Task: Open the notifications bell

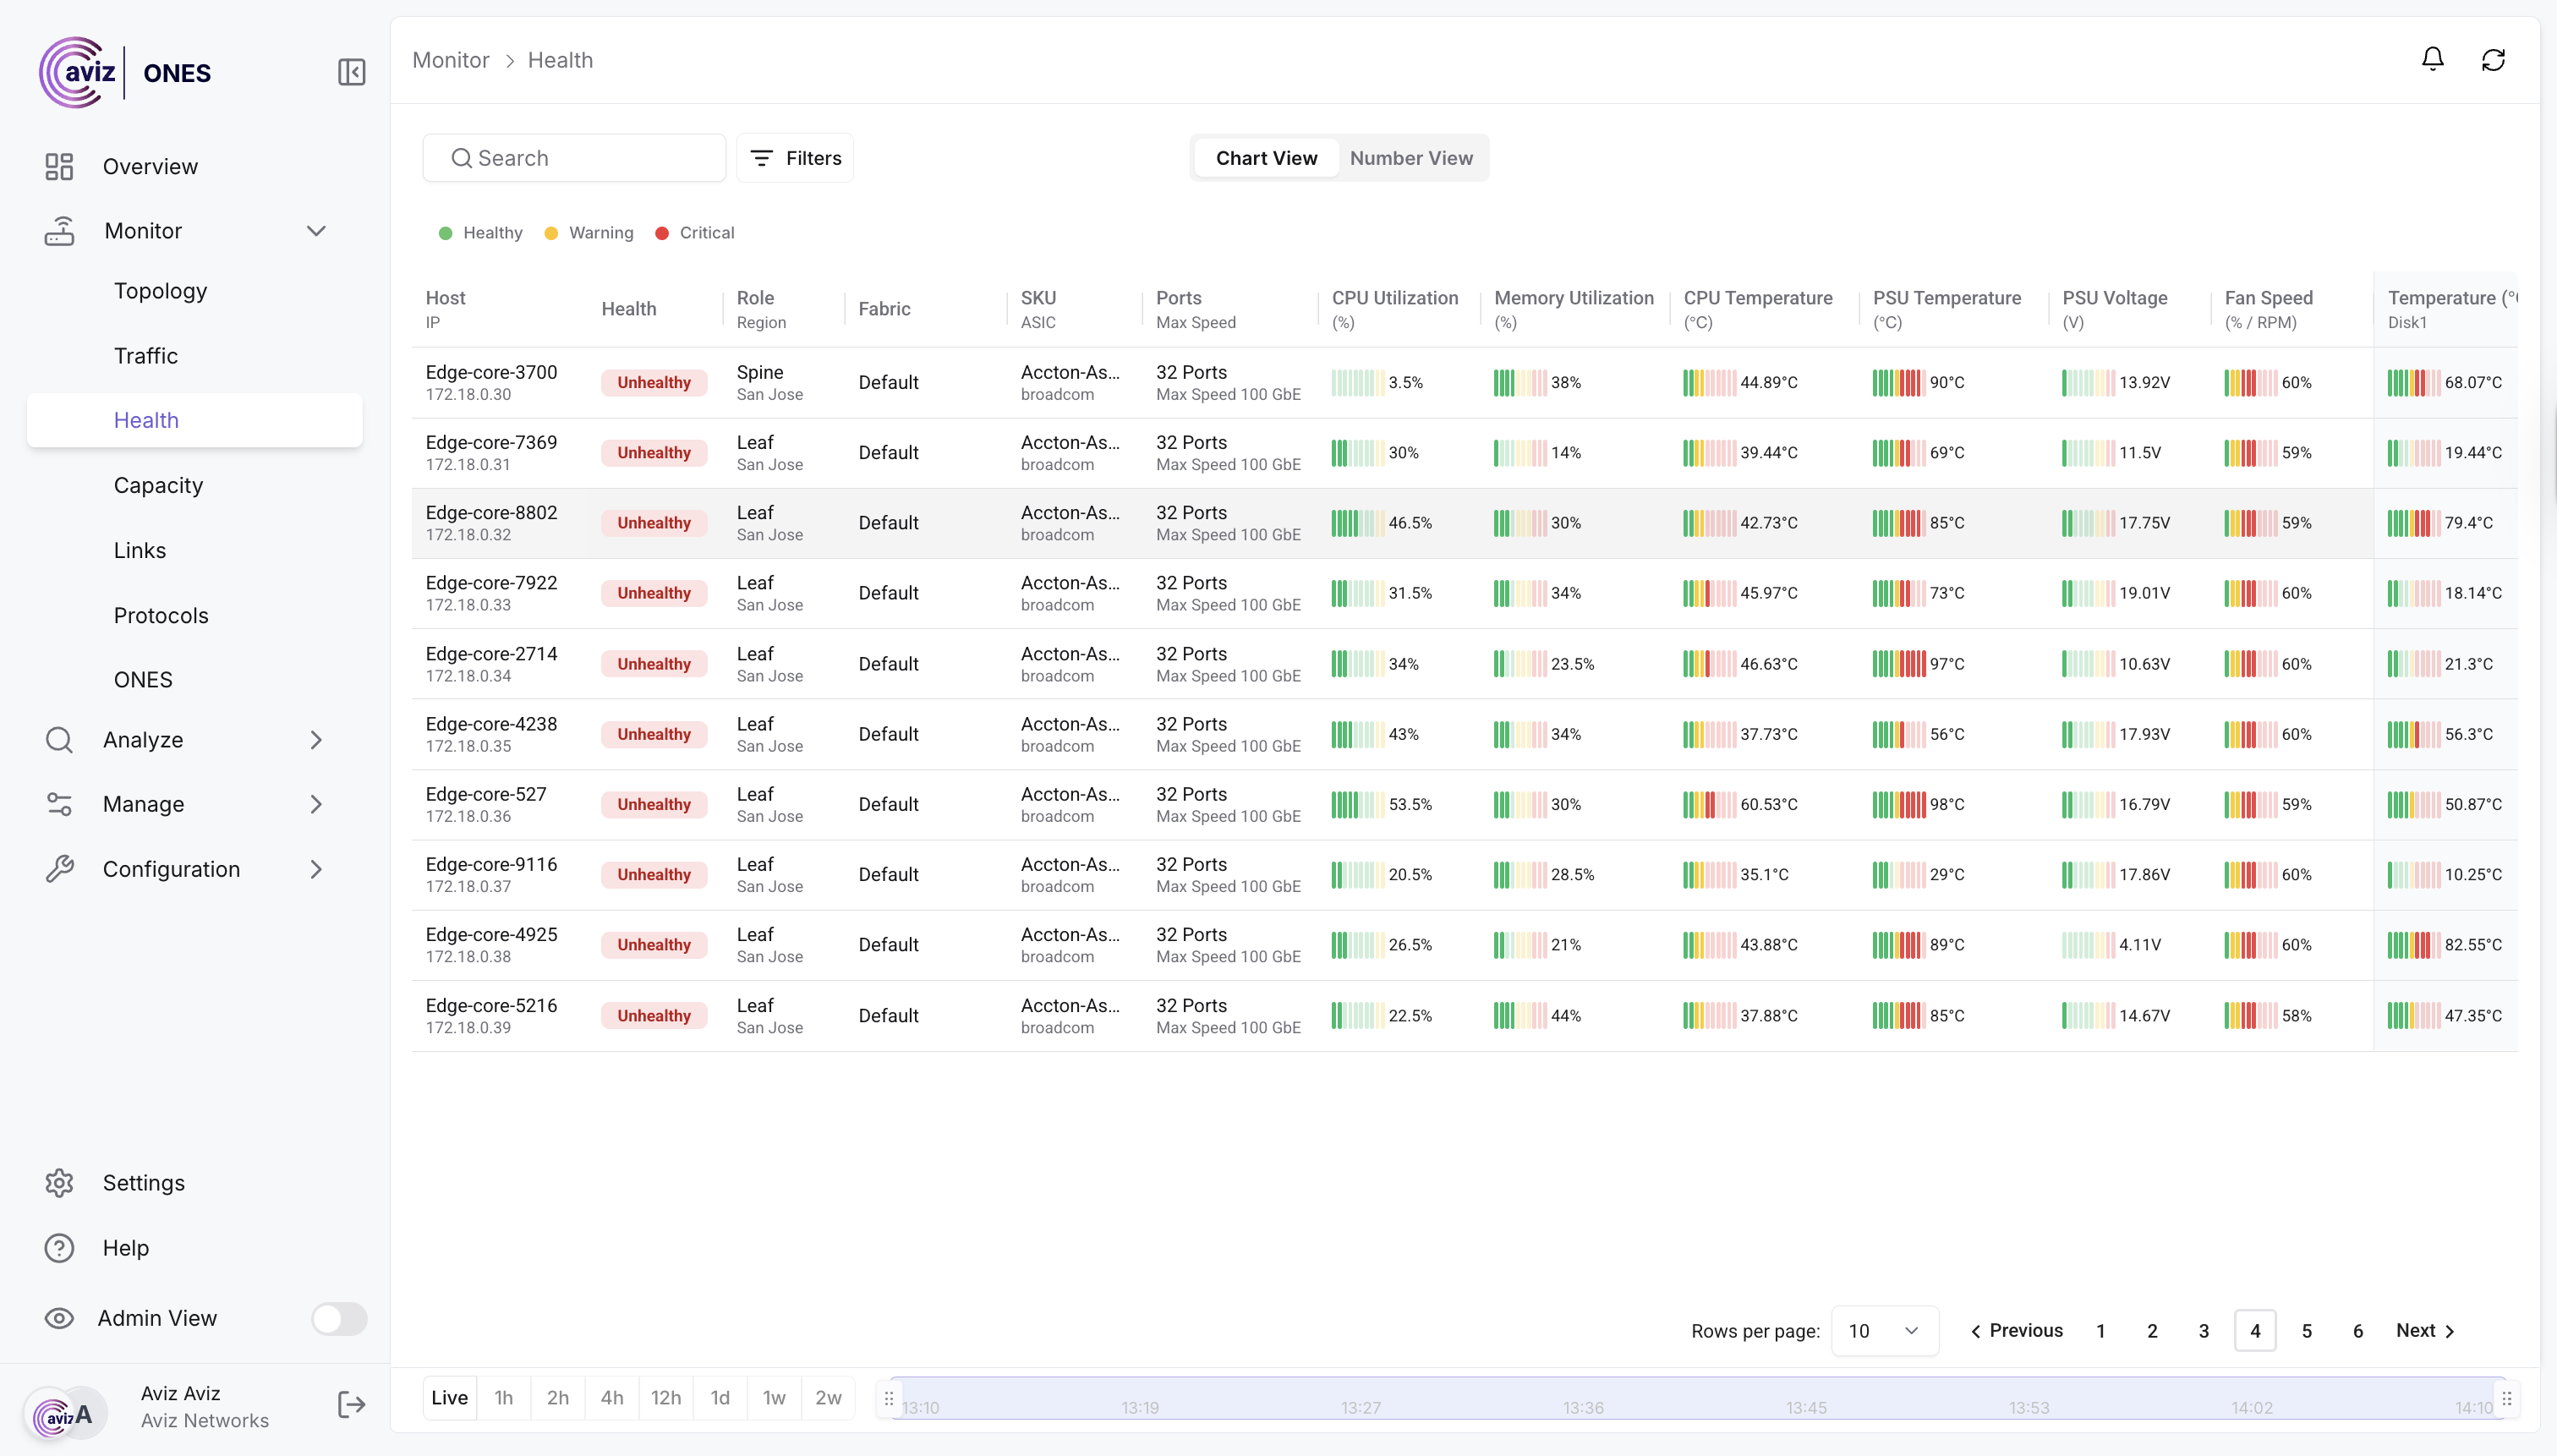Action: click(2432, 60)
